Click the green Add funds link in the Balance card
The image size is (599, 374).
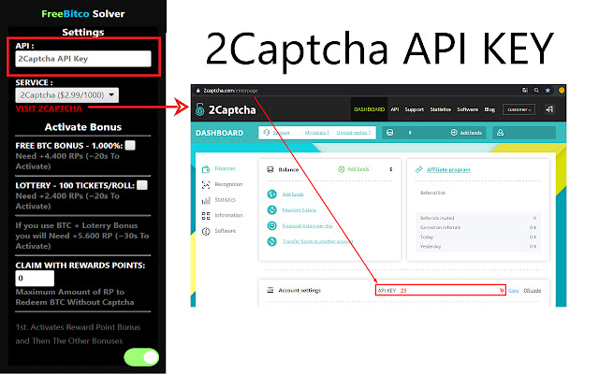tap(358, 168)
